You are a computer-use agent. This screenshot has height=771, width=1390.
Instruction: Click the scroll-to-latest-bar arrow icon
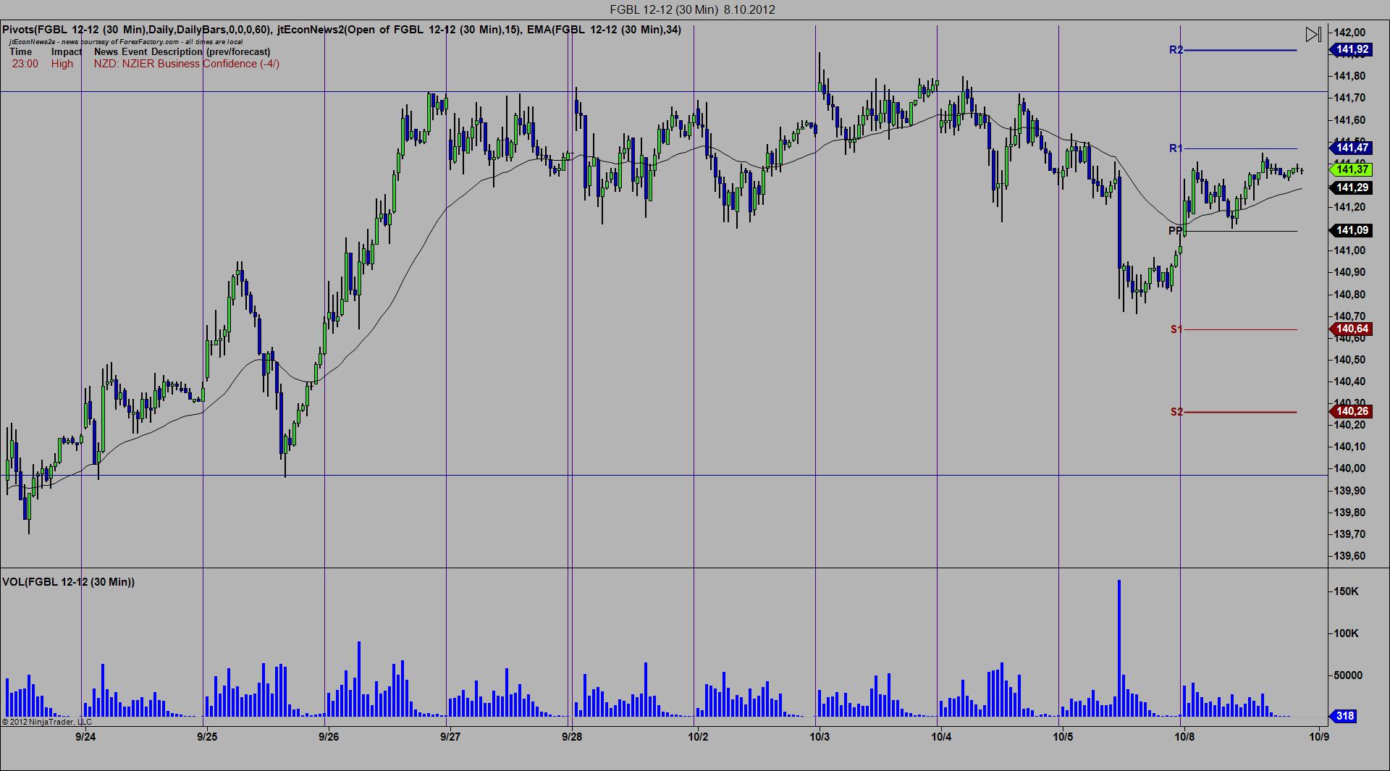click(1313, 34)
